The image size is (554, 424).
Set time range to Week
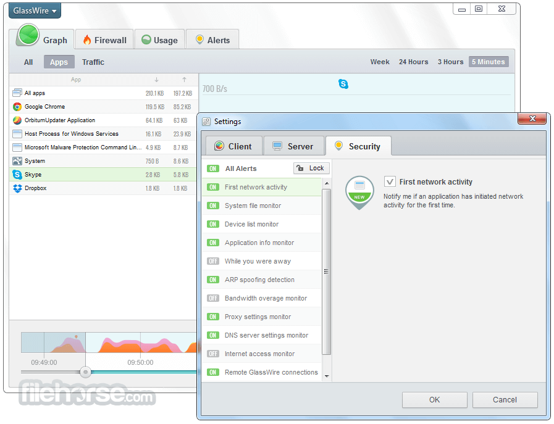point(380,62)
